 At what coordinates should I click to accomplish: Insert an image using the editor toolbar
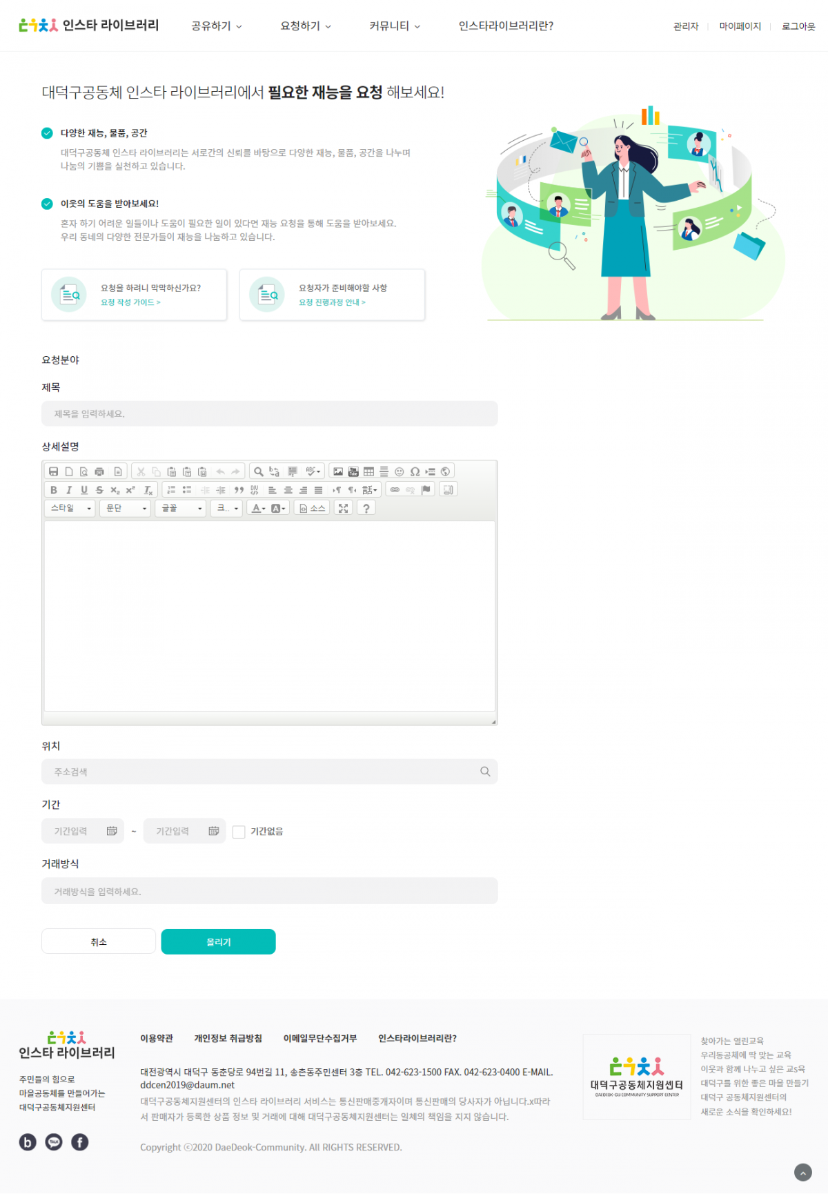[338, 471]
